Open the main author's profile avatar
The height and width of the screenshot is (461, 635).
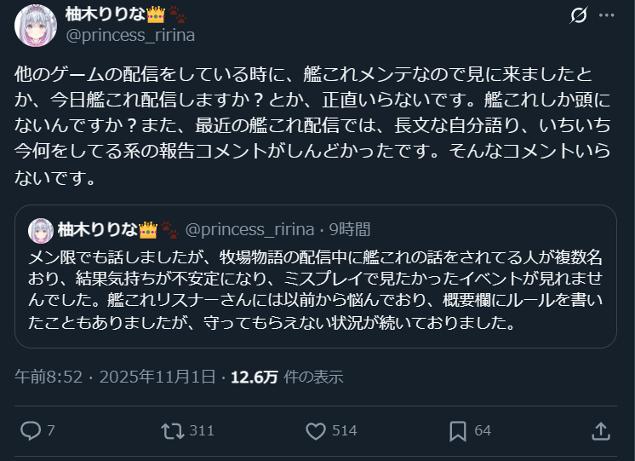(36, 25)
